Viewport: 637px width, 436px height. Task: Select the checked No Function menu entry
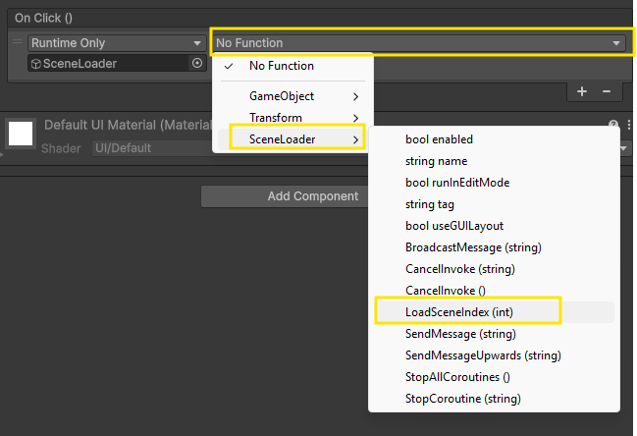(x=291, y=66)
